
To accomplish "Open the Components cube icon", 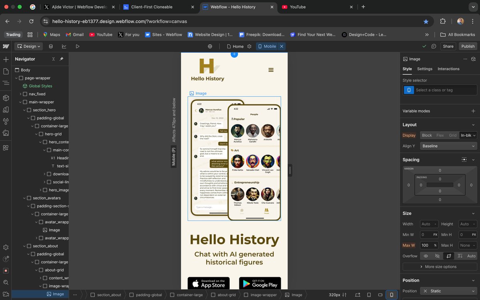I will point(6,98).
